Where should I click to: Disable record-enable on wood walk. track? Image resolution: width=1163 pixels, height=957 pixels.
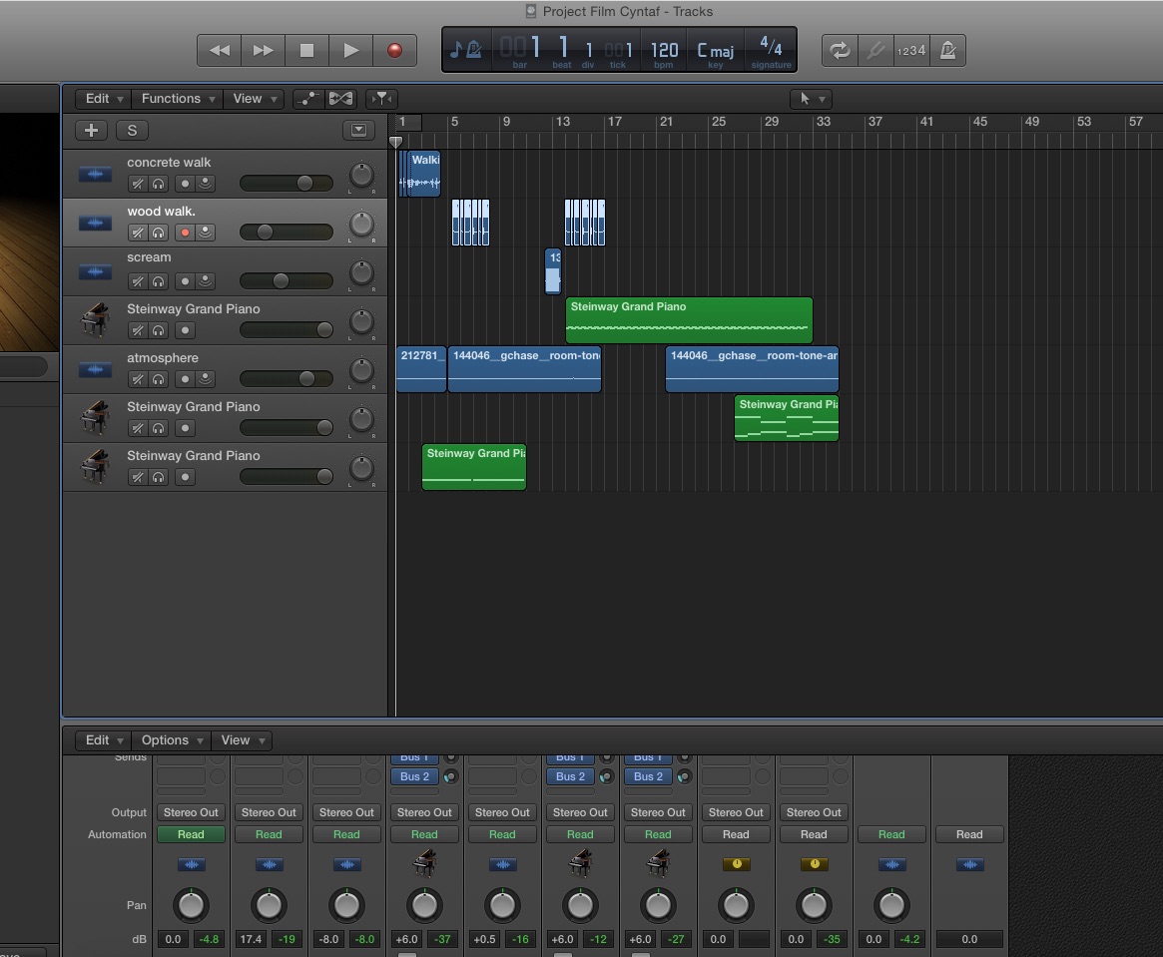(x=185, y=233)
